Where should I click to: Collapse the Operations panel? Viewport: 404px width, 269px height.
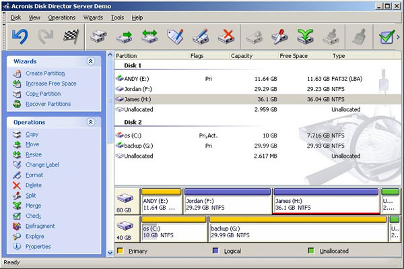90,122
